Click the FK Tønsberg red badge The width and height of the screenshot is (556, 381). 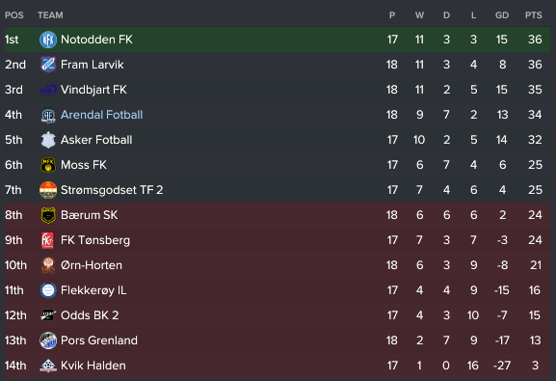click(48, 240)
